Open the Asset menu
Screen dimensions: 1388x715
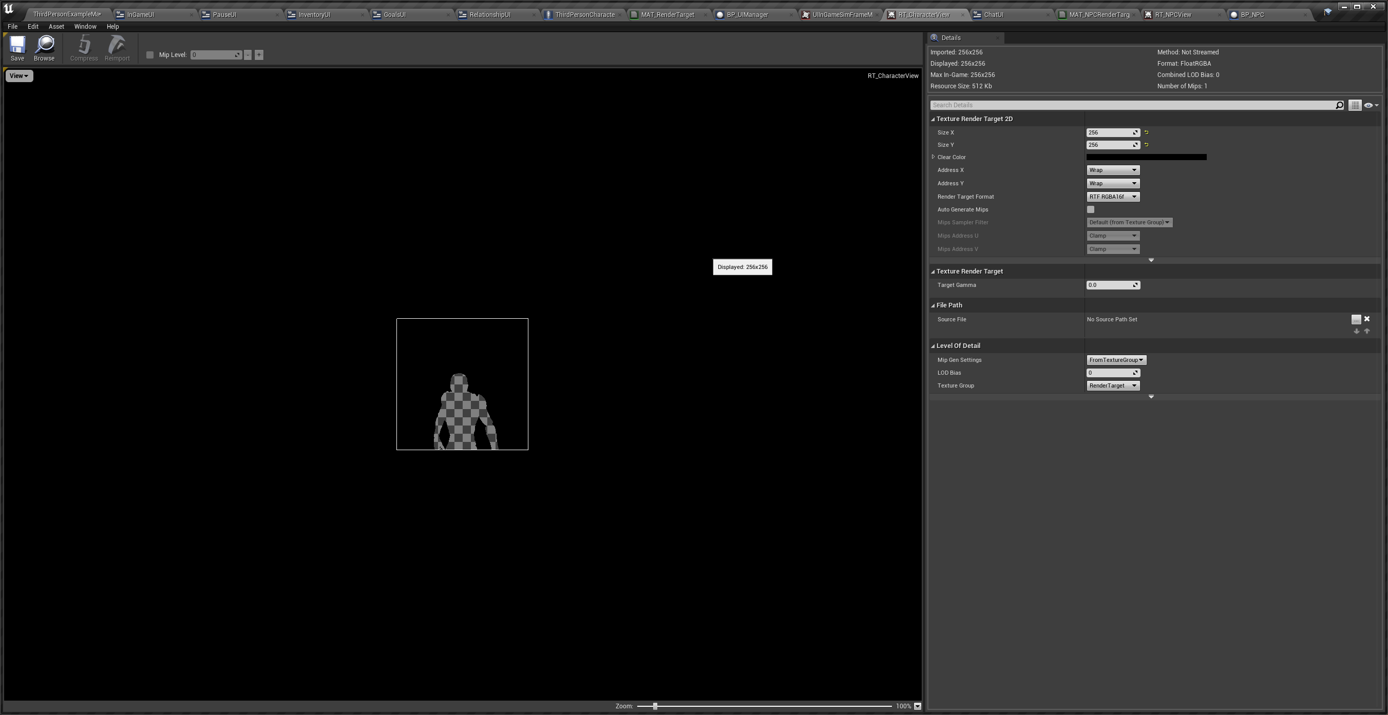click(x=56, y=26)
